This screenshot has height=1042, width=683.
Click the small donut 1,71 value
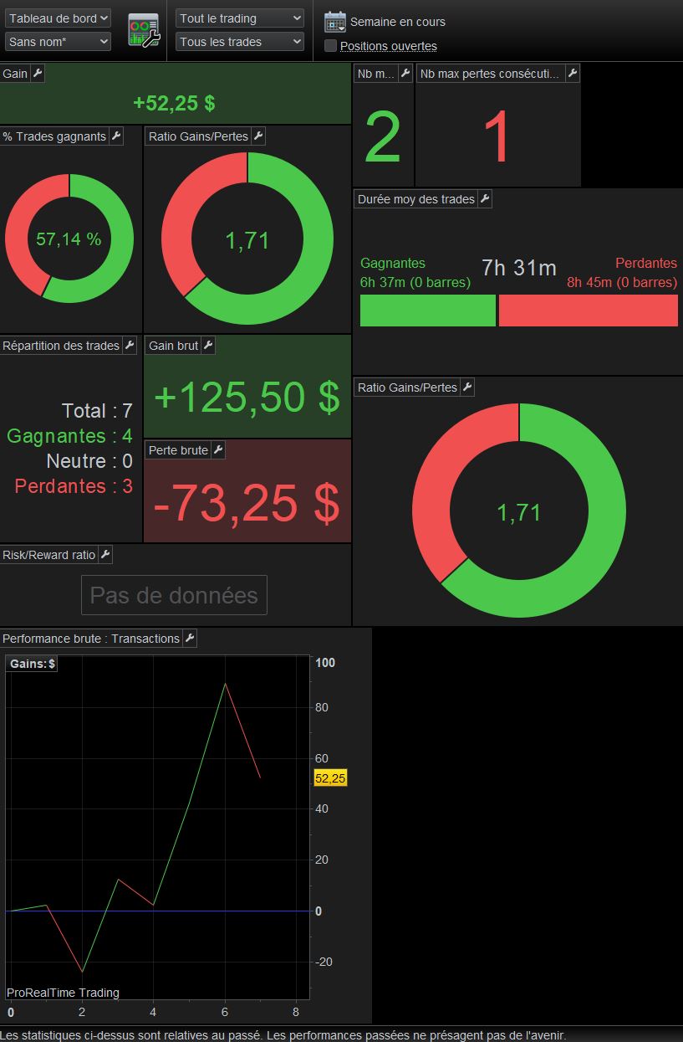pos(247,241)
